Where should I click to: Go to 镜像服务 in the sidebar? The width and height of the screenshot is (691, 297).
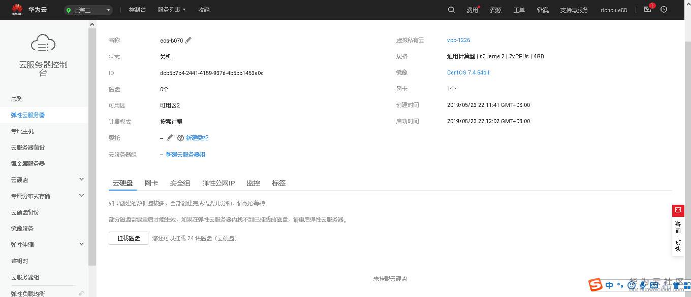point(22,229)
